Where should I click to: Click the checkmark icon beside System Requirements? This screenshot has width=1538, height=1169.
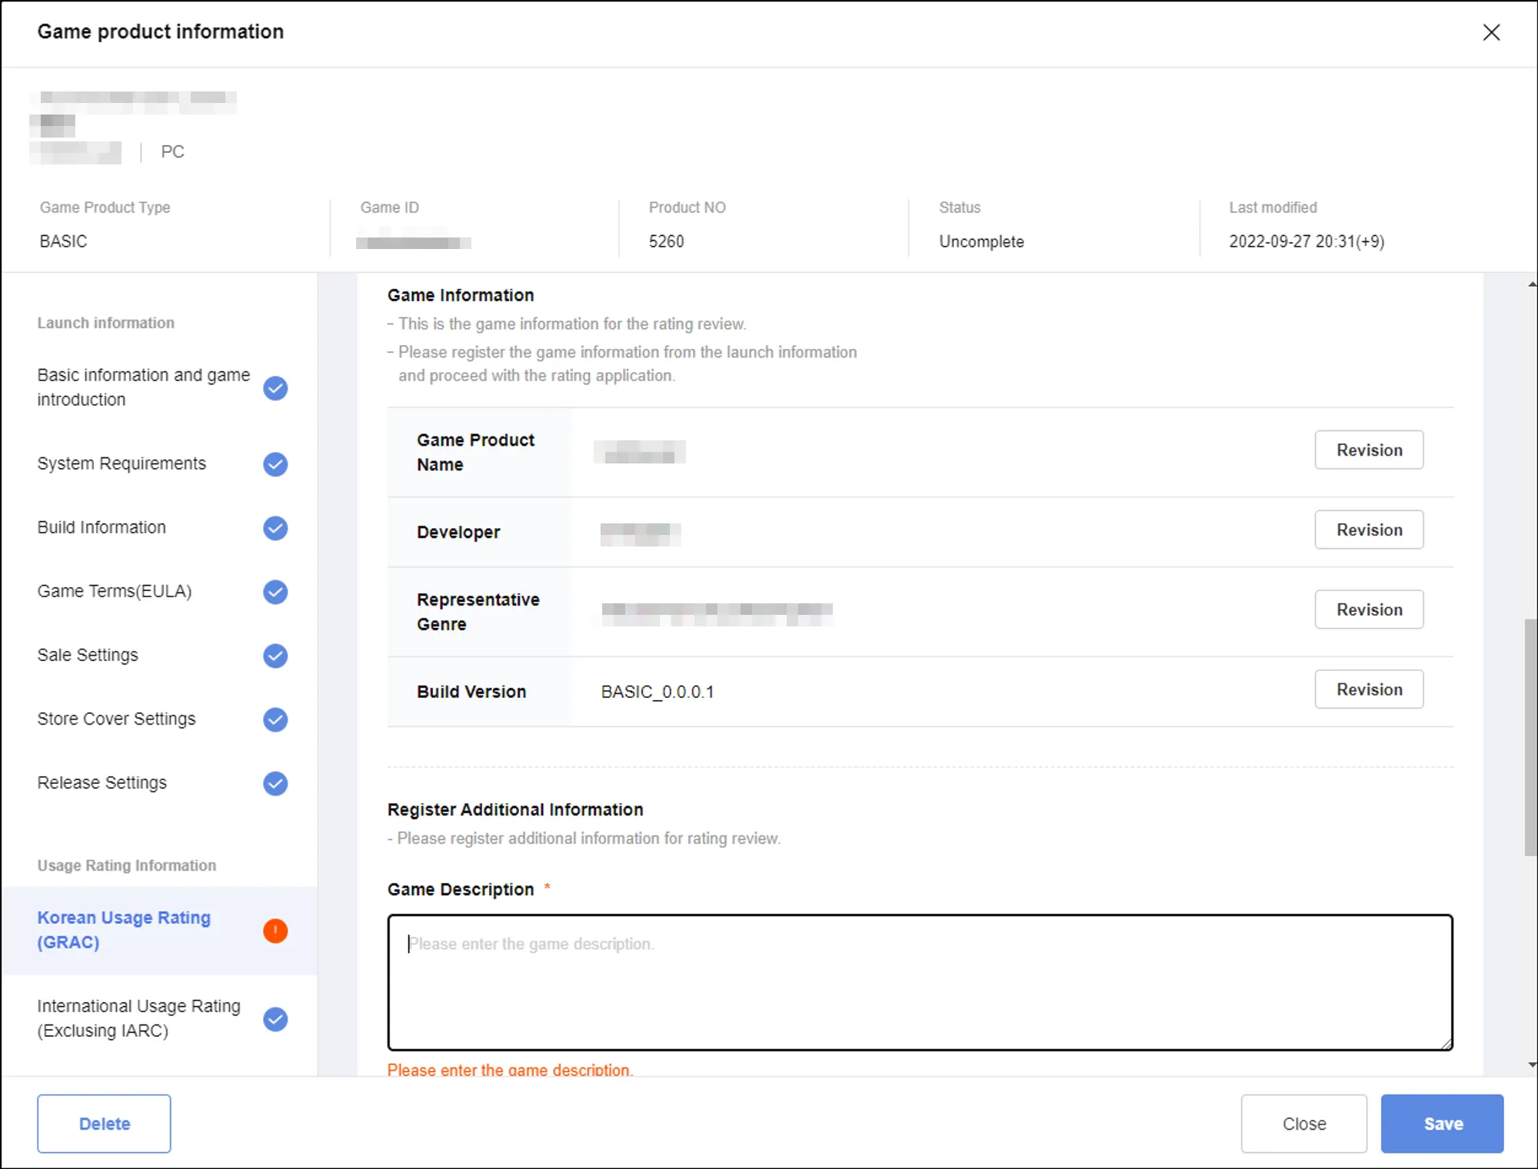pos(275,464)
